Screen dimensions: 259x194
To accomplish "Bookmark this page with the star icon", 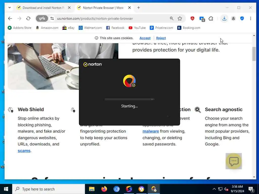I will coord(180,18).
